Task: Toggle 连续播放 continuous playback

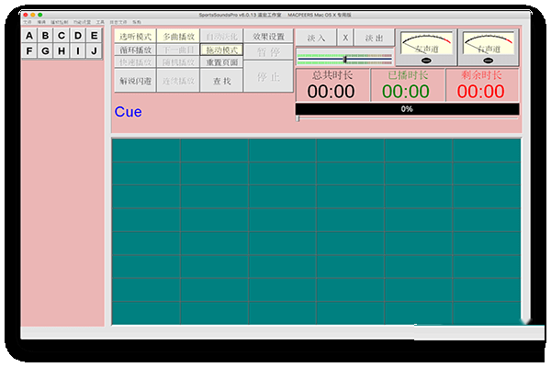Action: pos(178,81)
